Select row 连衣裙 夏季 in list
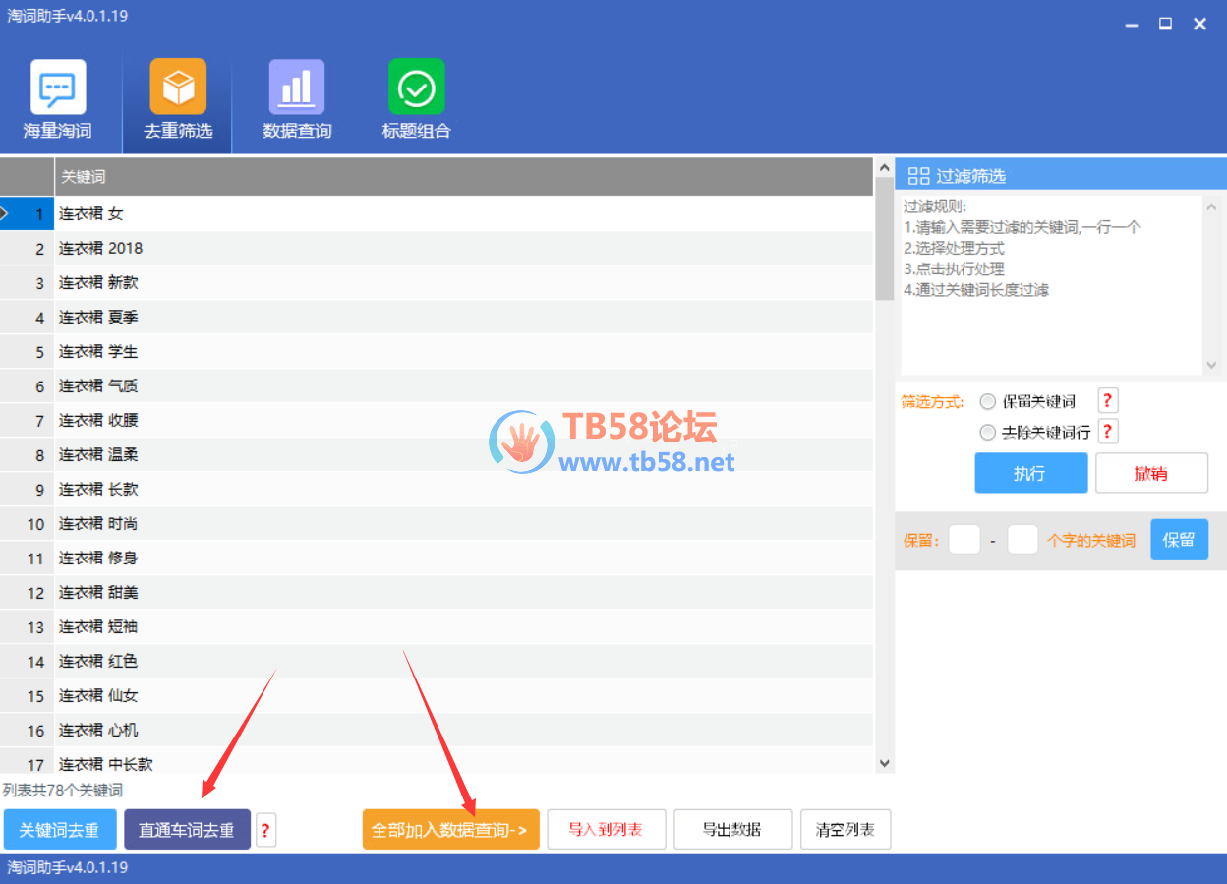Image resolution: width=1227 pixels, height=884 pixels. [x=98, y=318]
